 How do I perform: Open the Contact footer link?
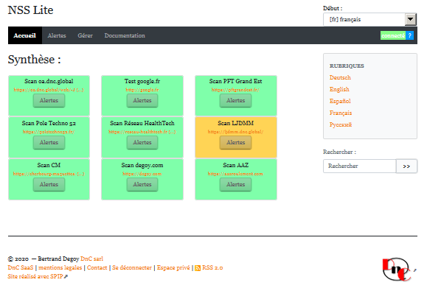coord(97,267)
